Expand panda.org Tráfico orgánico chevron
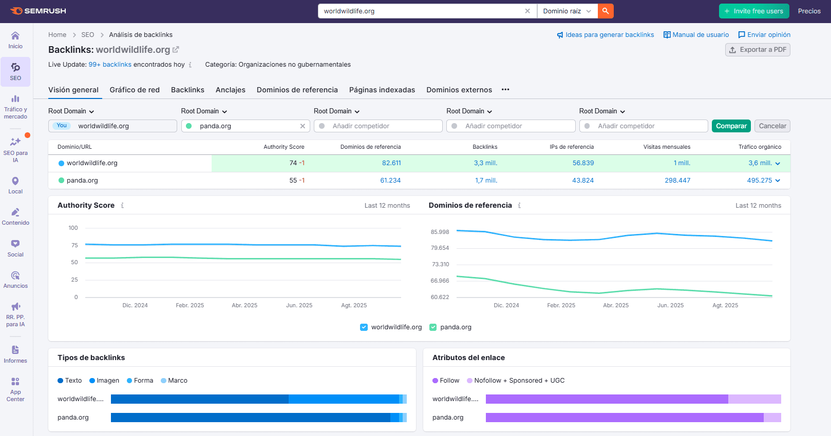Screen dimensions: 831x436 tap(778, 181)
